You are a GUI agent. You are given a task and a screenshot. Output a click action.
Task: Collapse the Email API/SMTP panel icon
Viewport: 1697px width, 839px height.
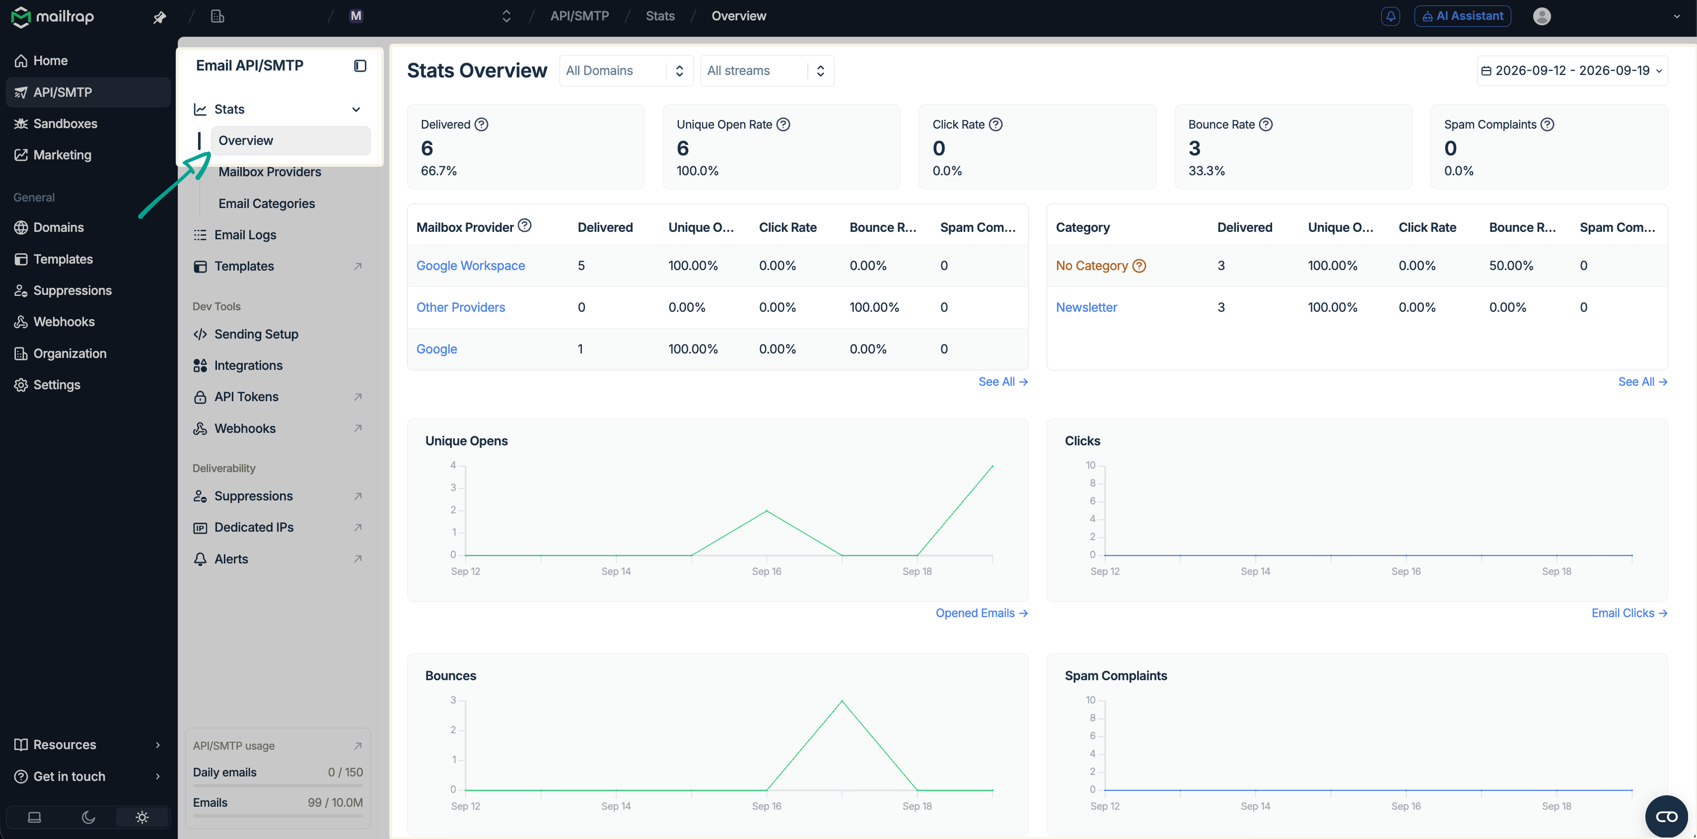360,65
